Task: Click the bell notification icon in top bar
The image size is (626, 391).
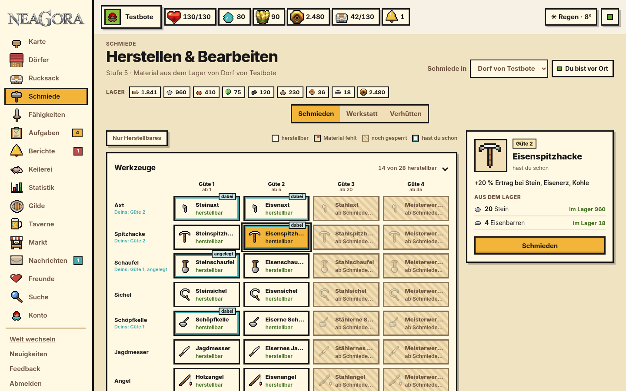Action: 392,17
